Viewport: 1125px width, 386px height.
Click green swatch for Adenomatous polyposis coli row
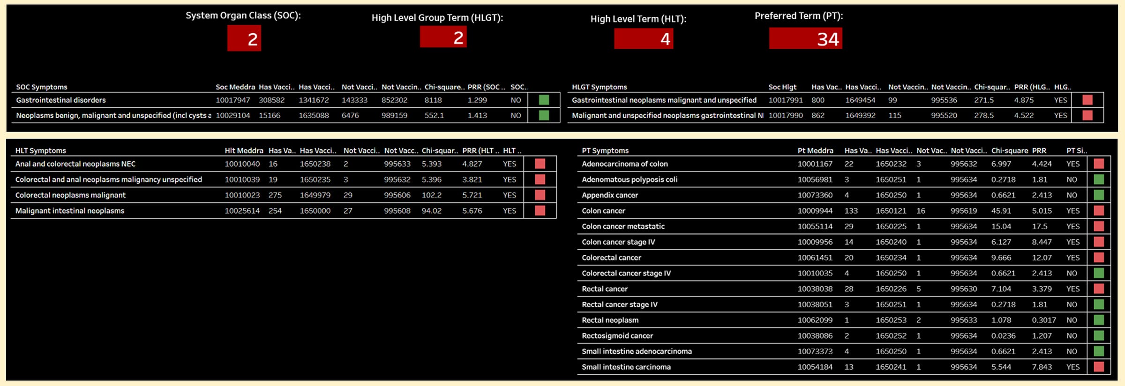pos(1099,179)
